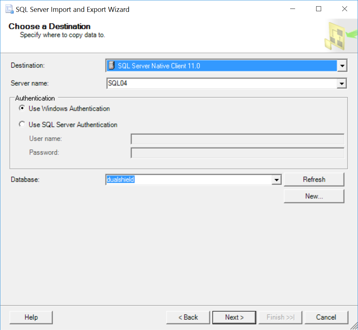Proceed with the Next button
Screen dimensions: 358x330
pyautogui.click(x=234, y=317)
